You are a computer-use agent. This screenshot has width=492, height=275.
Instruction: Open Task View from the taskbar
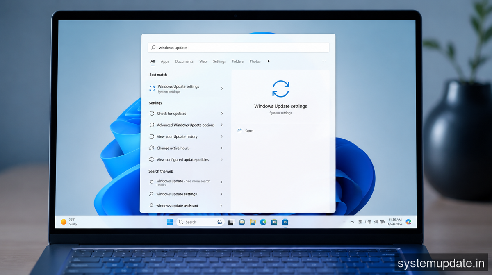point(231,222)
